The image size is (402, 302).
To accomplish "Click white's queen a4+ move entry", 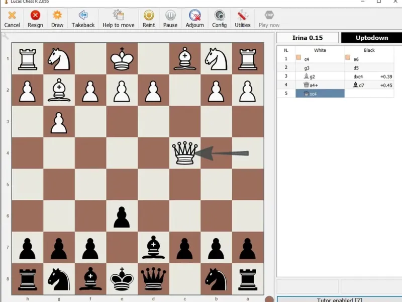I will (320, 85).
